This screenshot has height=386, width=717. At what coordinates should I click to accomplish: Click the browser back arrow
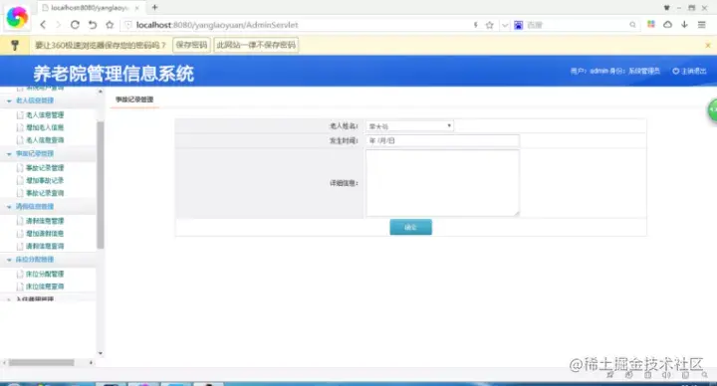(x=43, y=25)
